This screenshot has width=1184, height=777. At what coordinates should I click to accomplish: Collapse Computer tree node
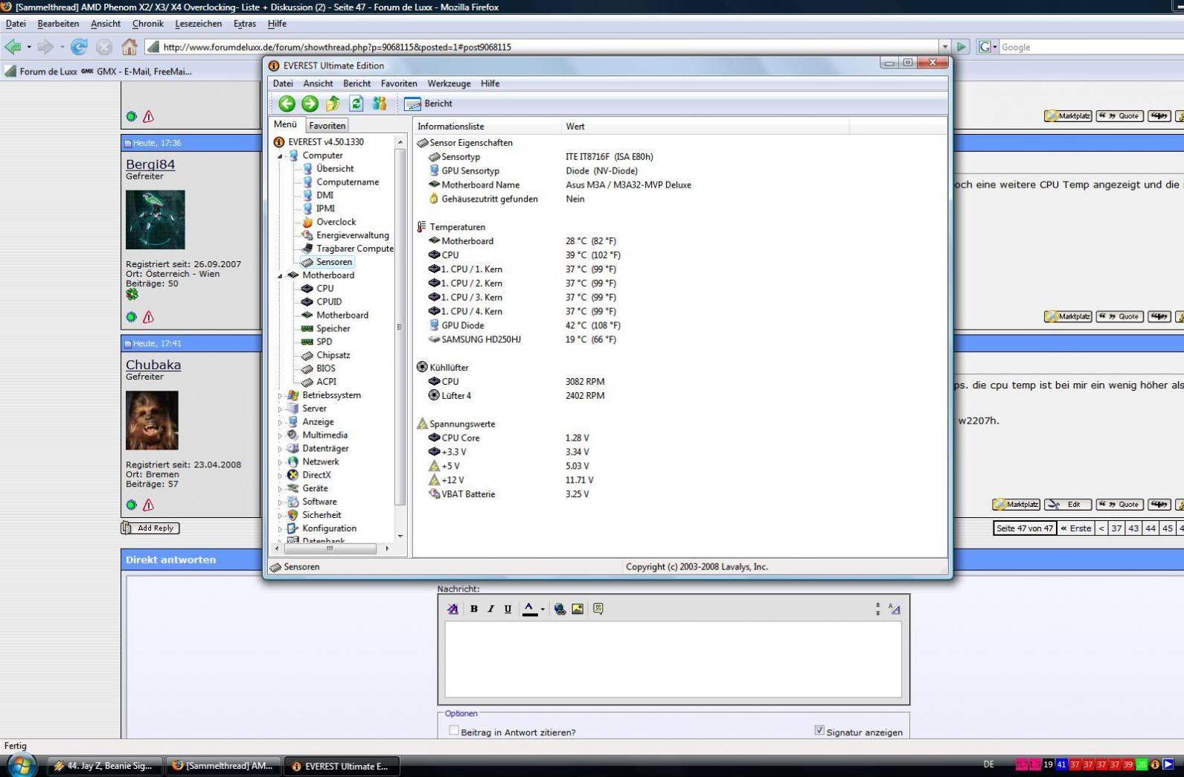(x=281, y=156)
